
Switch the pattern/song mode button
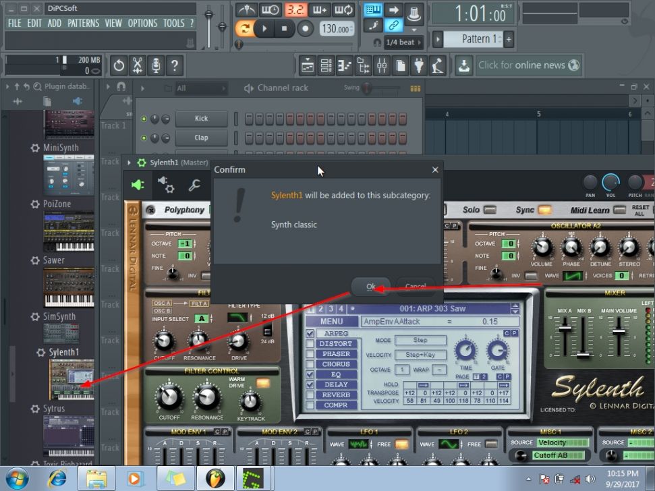244,29
